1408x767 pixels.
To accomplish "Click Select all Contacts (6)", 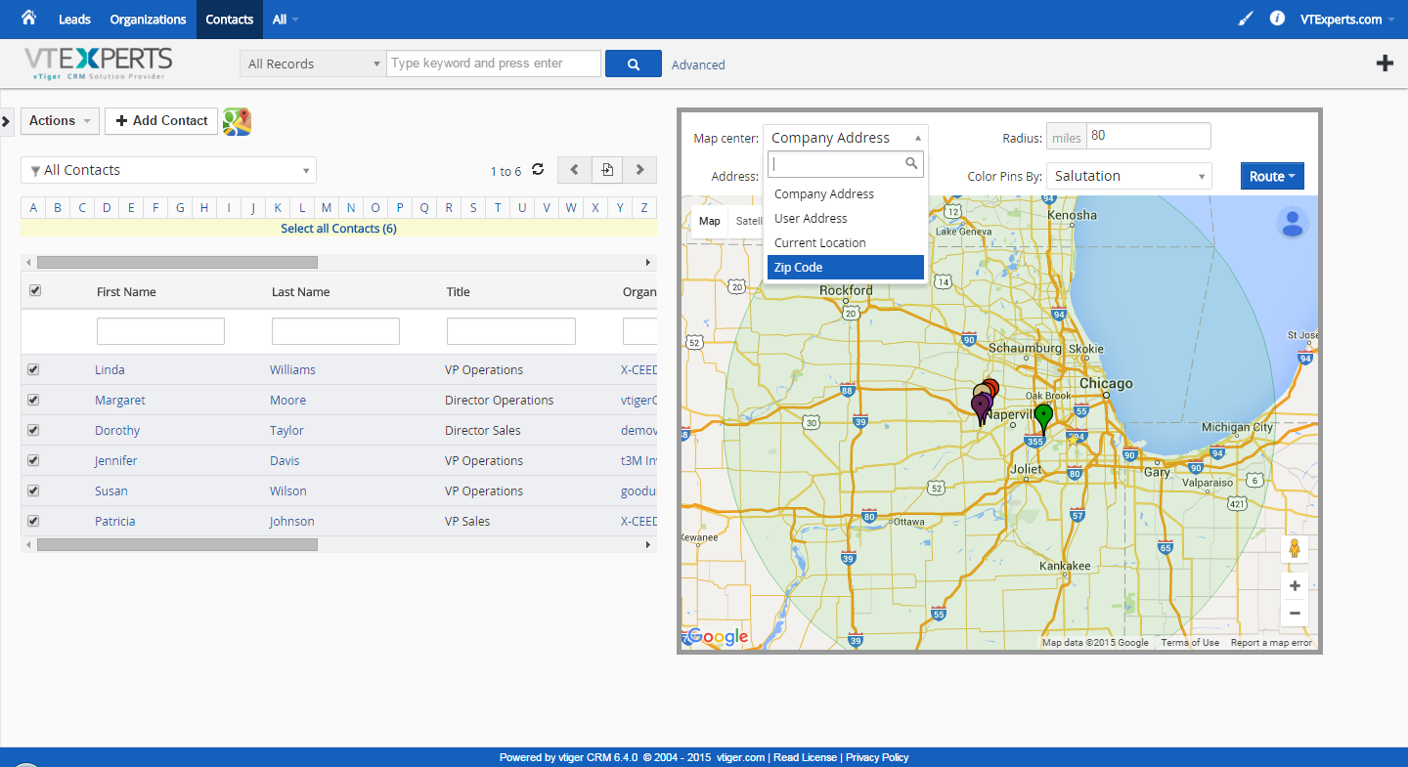I will point(338,229).
